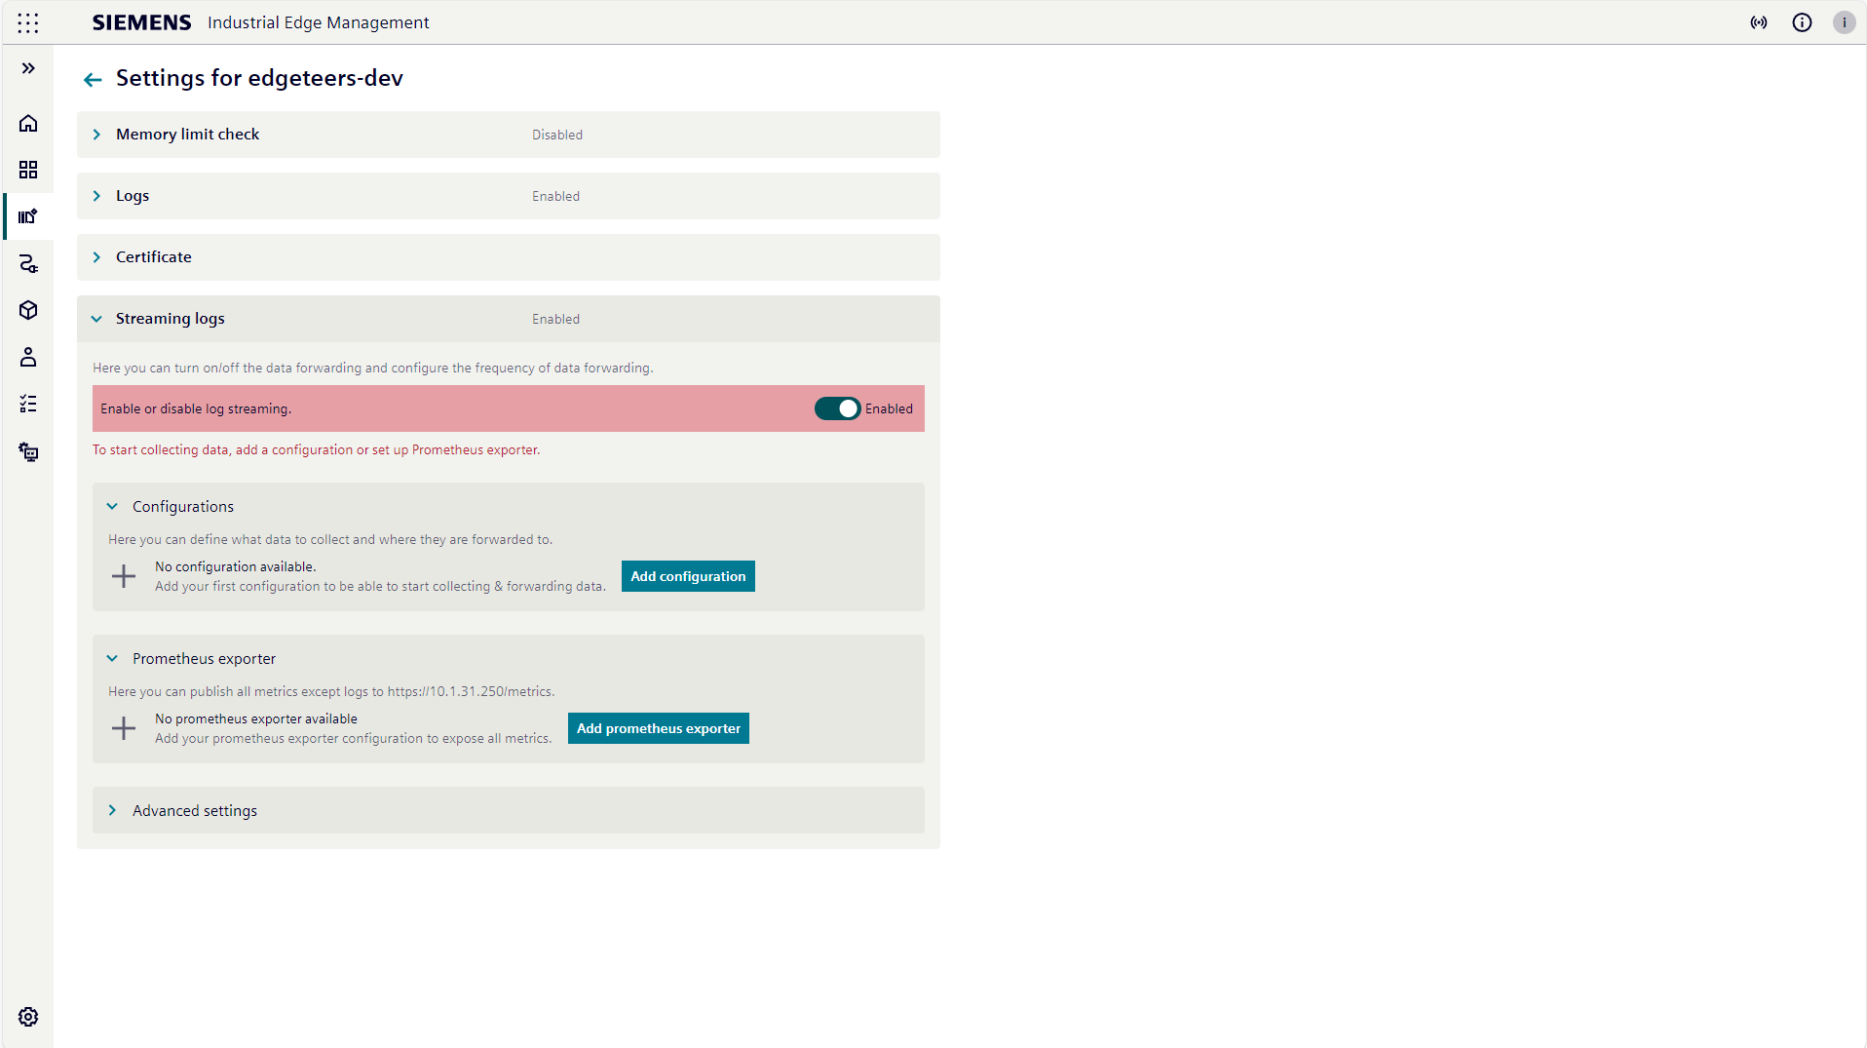Viewport: 1867px width, 1048px height.
Task: Click the Industrial Edge Management title
Action: pos(318,22)
